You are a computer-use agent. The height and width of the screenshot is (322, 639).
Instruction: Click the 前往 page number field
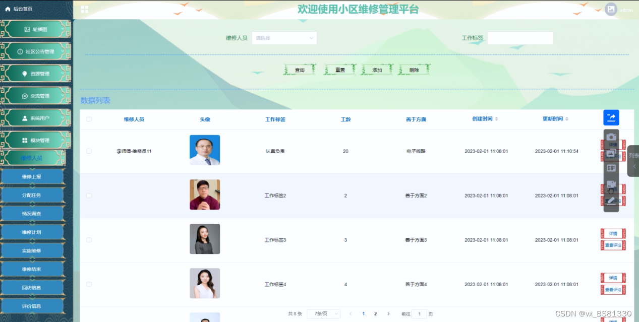[x=419, y=313]
